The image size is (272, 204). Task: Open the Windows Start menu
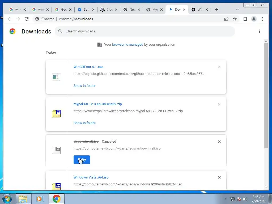click(x=7, y=199)
